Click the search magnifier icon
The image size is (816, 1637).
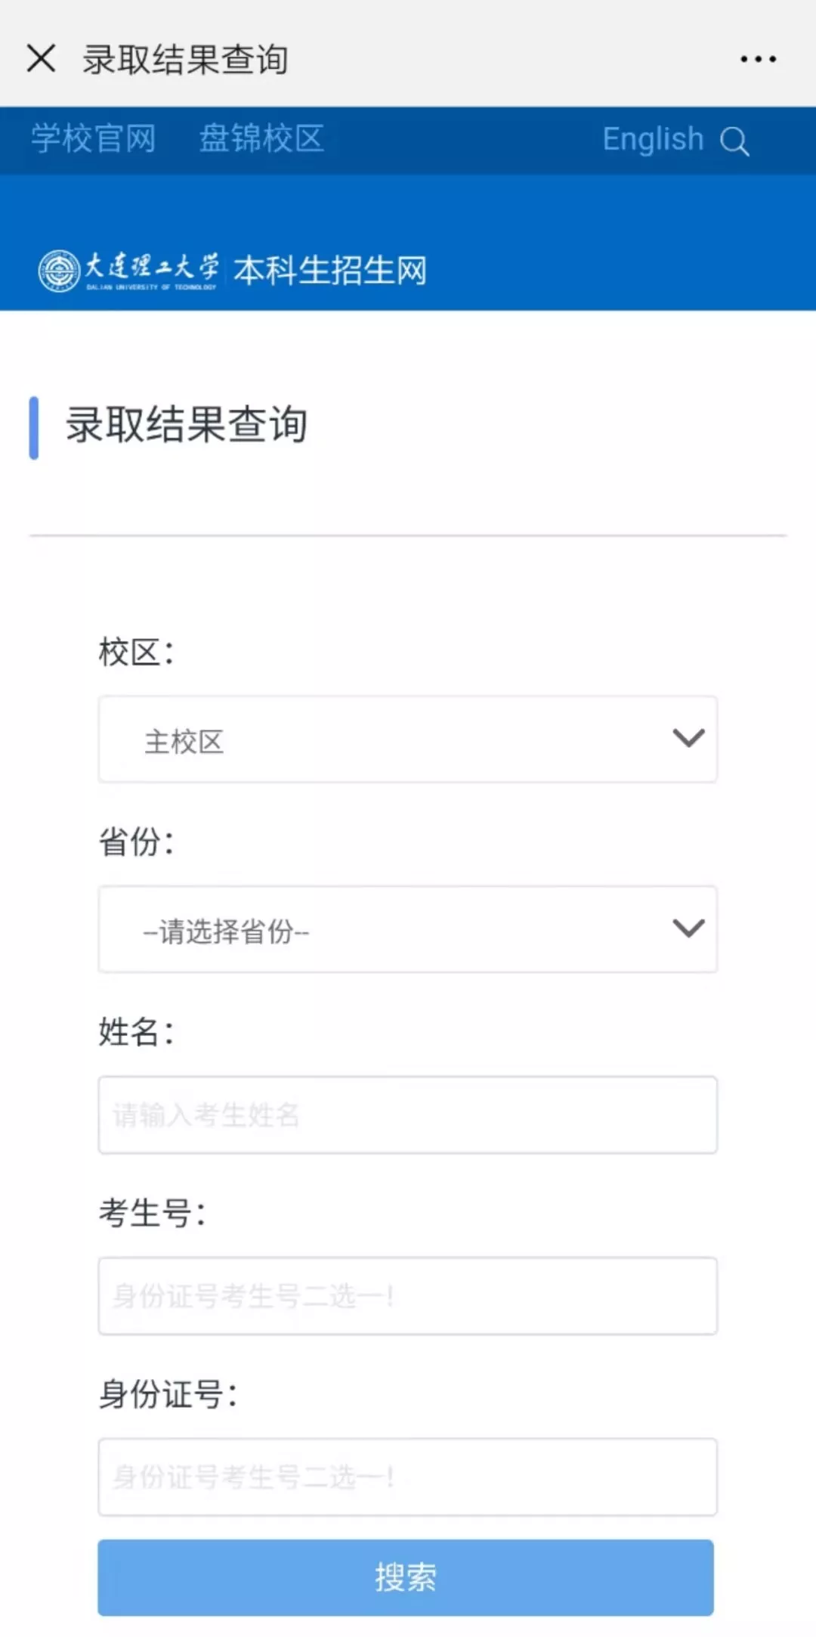(x=734, y=141)
